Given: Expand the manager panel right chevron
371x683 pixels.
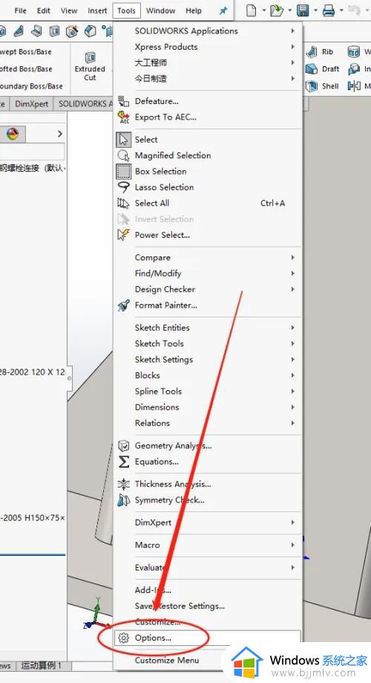Looking at the screenshot, I should (60, 134).
